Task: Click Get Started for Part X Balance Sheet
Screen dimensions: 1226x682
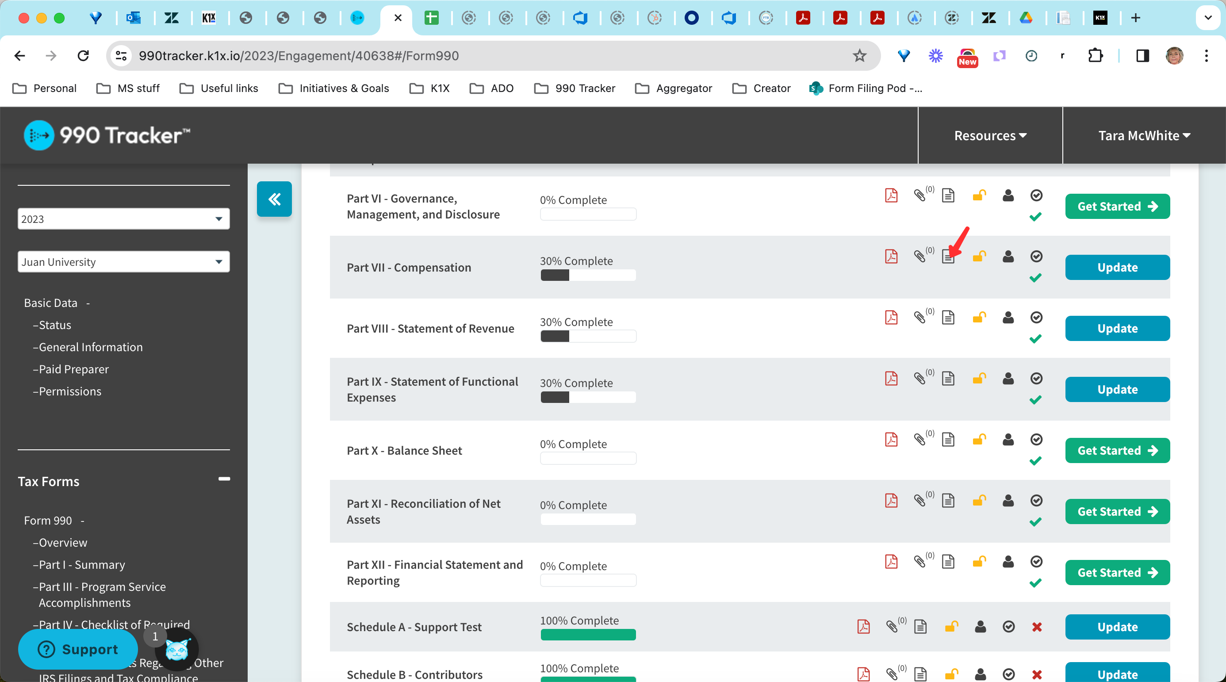Action: [x=1117, y=450]
